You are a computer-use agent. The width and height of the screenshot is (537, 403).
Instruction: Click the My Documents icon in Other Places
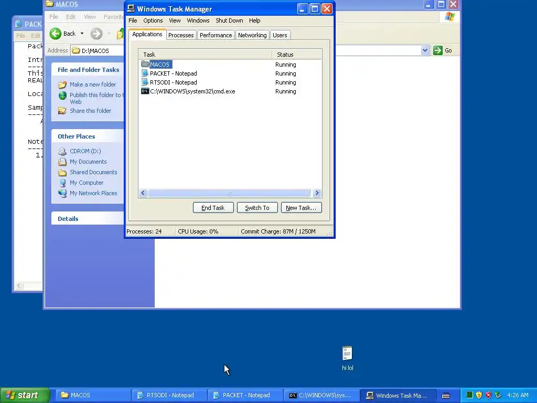(62, 162)
